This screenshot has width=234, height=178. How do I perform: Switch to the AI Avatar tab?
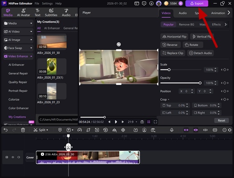click(24, 12)
